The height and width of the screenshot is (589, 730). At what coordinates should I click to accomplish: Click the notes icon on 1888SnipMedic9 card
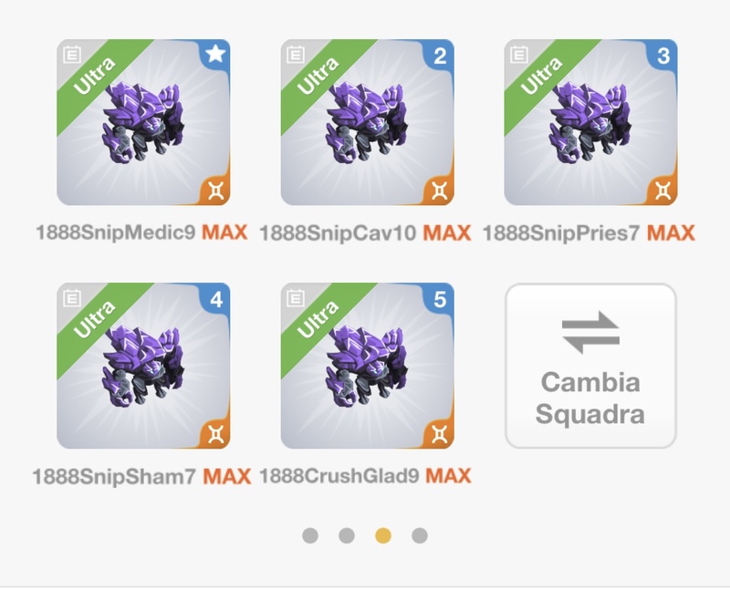72,55
